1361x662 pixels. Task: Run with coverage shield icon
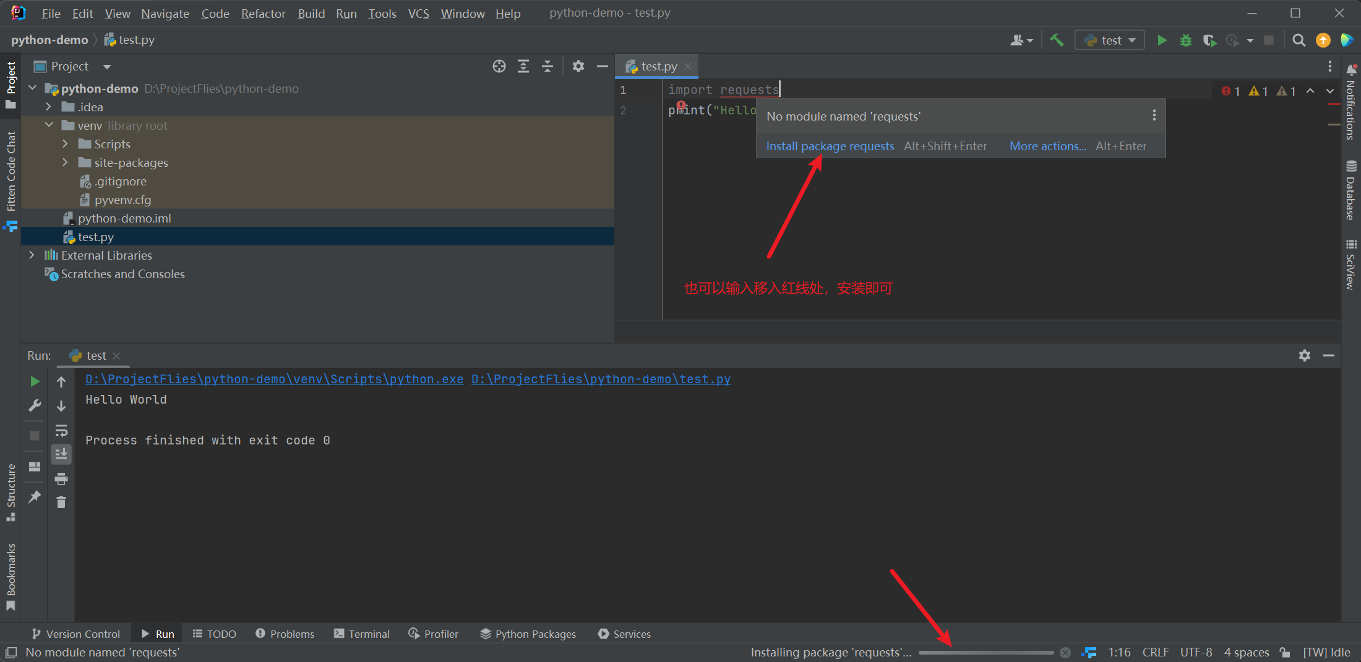1209,40
